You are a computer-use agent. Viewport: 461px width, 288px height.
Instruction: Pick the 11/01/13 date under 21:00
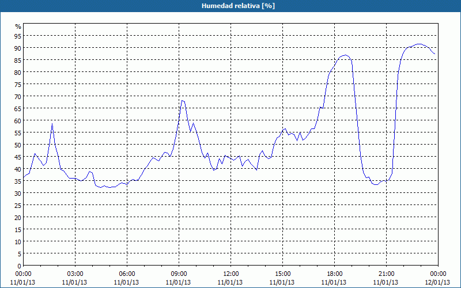386,282
